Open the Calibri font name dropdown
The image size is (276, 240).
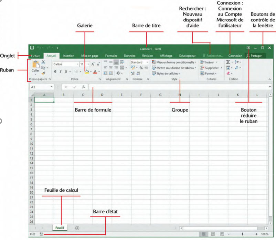(x=78, y=64)
